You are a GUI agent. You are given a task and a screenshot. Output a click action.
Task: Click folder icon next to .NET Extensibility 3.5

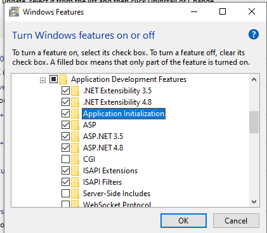pyautogui.click(x=75, y=91)
